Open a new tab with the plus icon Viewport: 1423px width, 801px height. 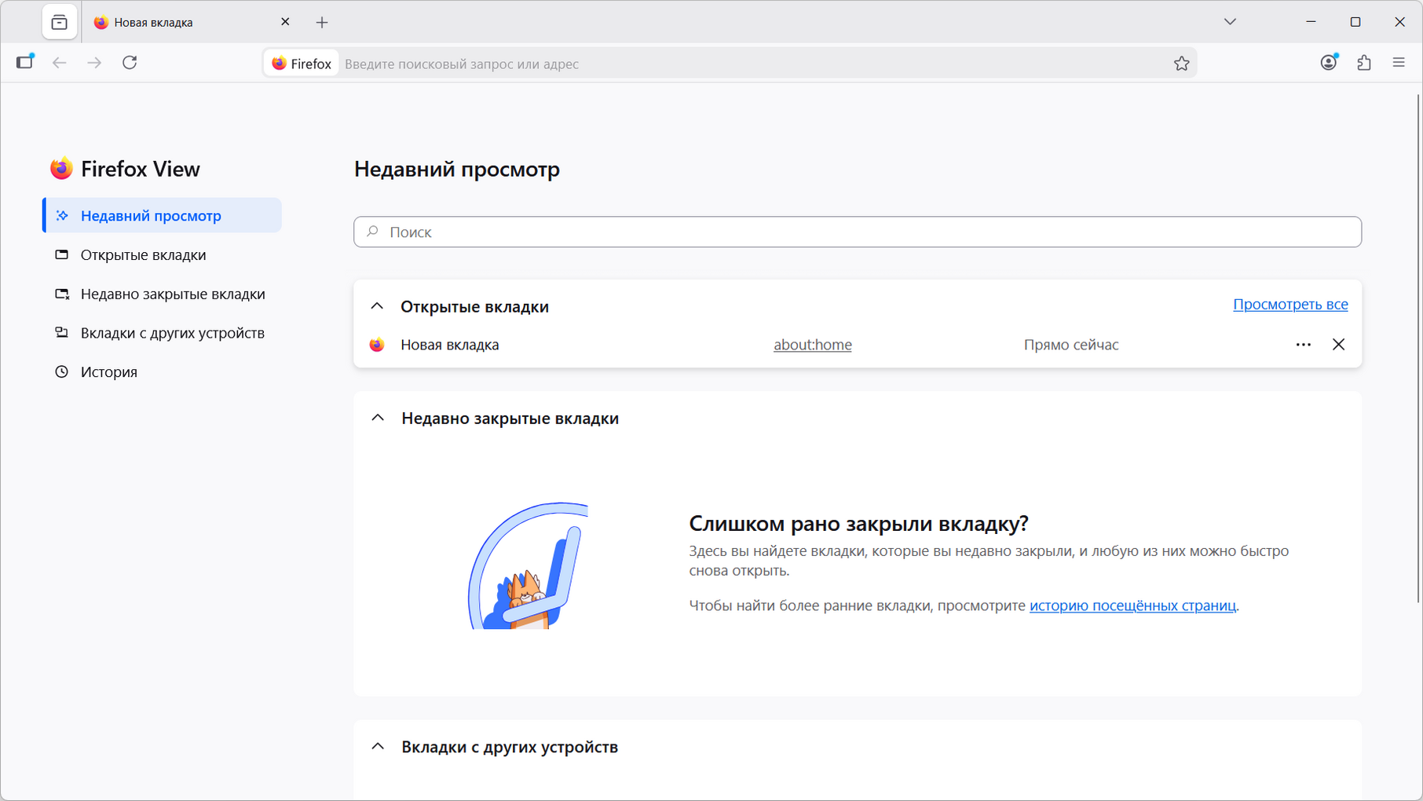pos(322,22)
